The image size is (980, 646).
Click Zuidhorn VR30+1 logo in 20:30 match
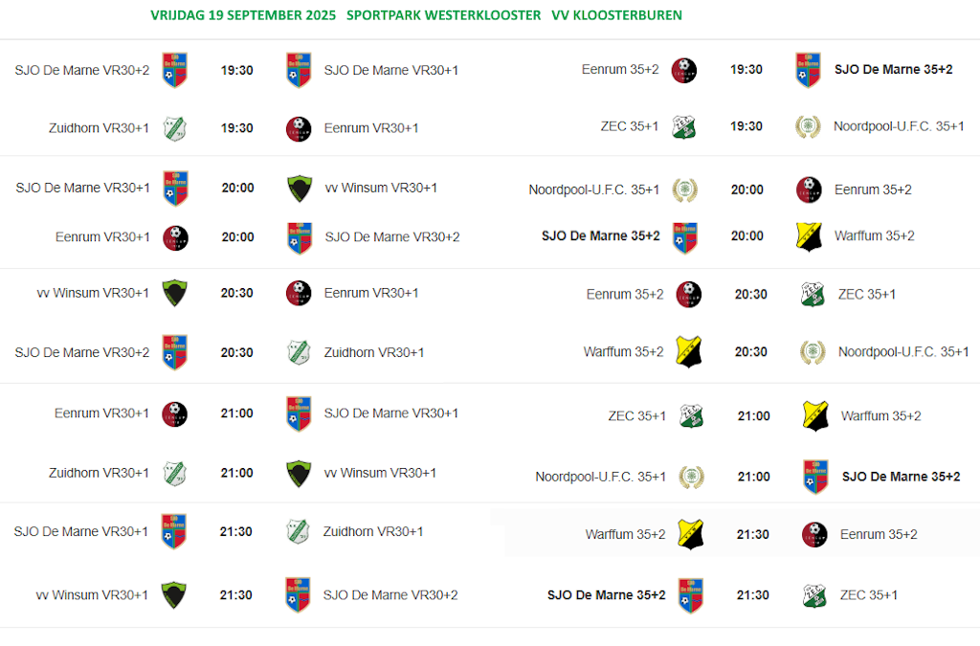coord(299,352)
